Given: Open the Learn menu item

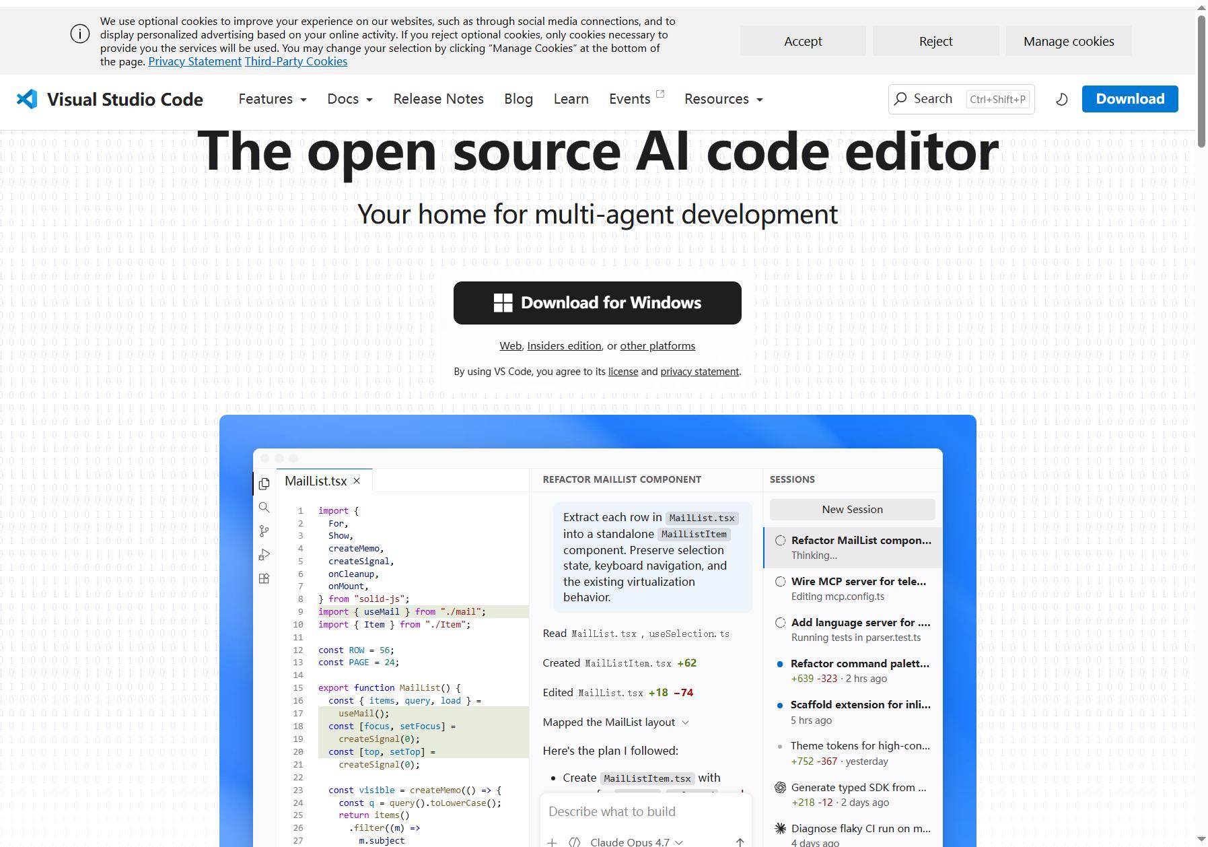Looking at the screenshot, I should (x=571, y=99).
